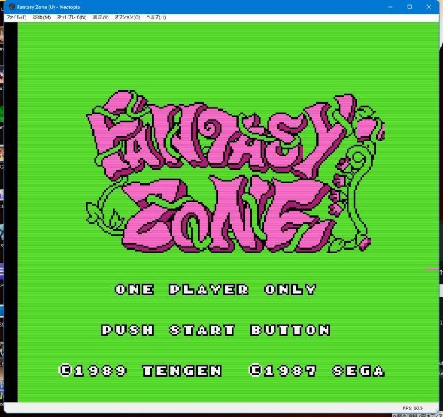Screen dimensions: 443x417
Task: Click the Fantasy Zone title logo
Action: (x=235, y=172)
